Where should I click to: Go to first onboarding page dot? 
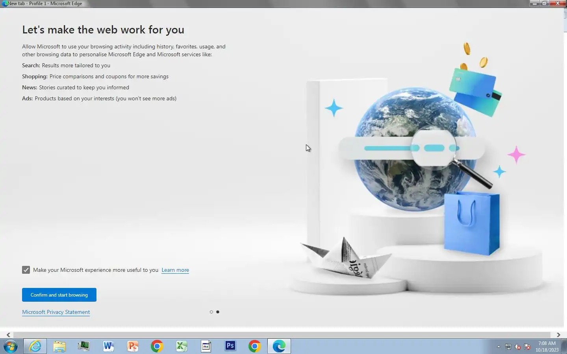click(x=211, y=312)
